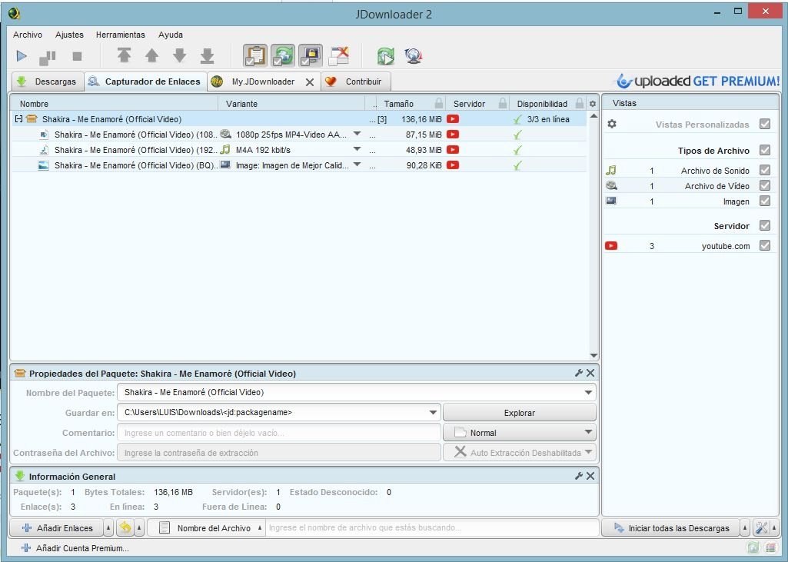Viewport: 788px width, 562px height.
Task: Click YouTube icon in the package row
Action: click(453, 119)
